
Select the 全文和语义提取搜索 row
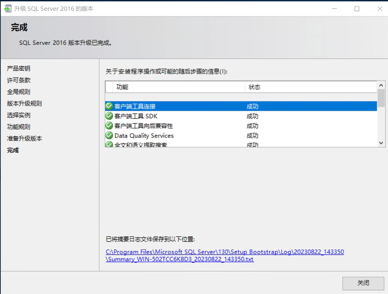pos(241,144)
